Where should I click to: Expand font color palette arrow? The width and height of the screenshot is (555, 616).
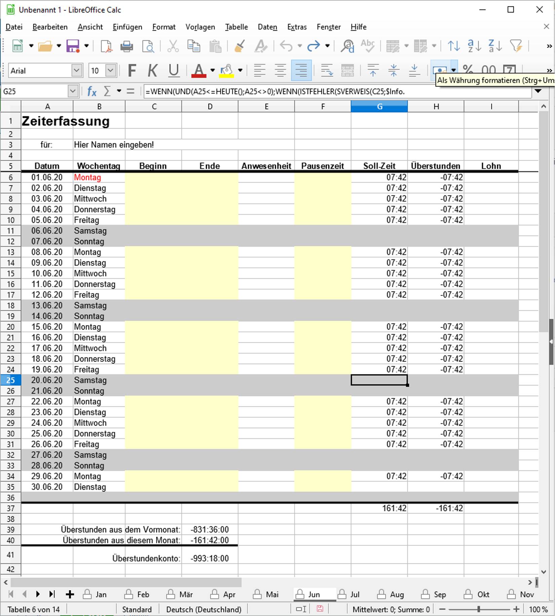[x=212, y=71]
